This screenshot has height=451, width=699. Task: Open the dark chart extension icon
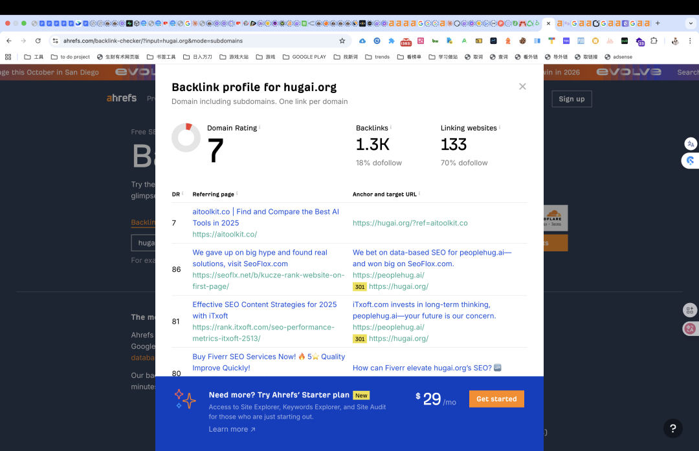[493, 41]
